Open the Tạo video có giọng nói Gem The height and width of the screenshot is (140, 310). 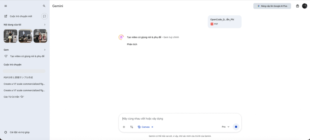pos(27,56)
